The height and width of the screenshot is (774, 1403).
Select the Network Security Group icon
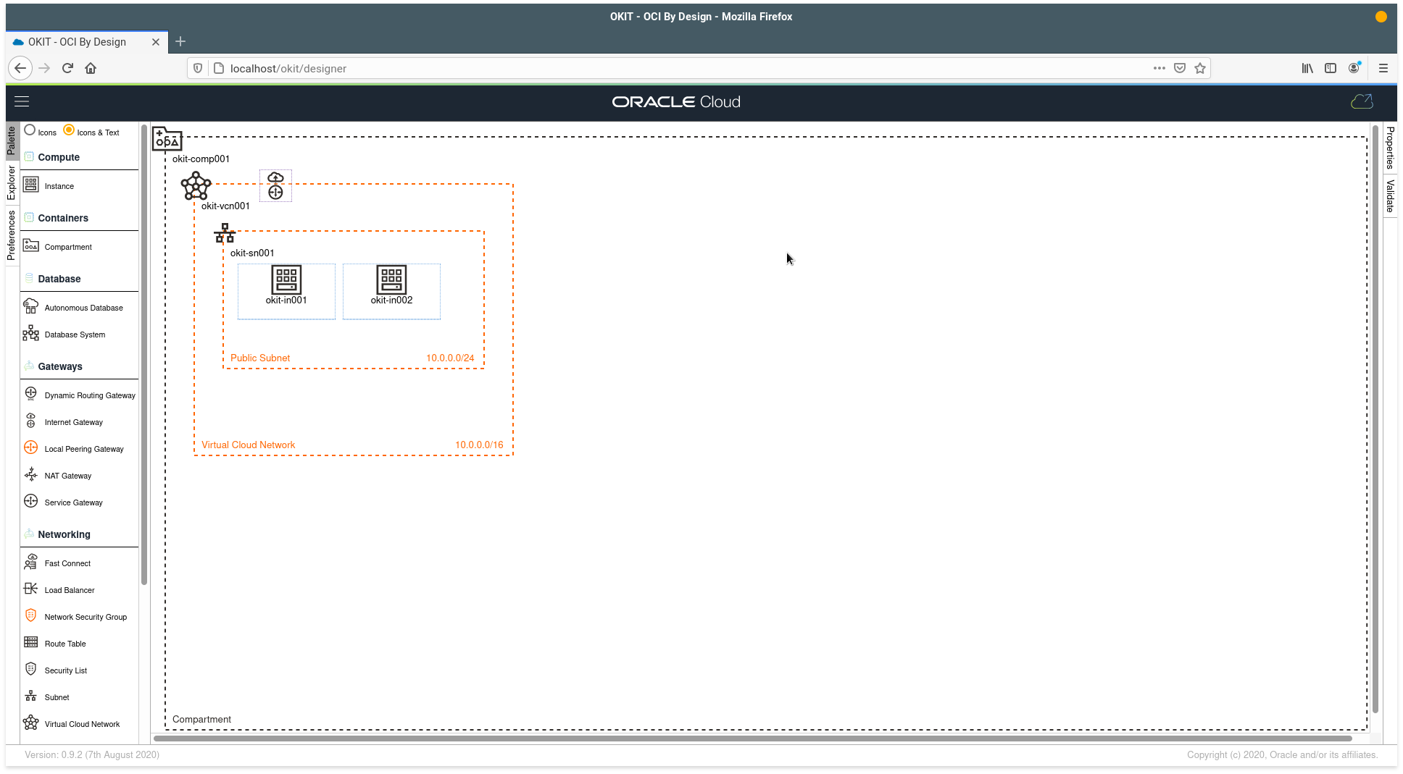[30, 616]
